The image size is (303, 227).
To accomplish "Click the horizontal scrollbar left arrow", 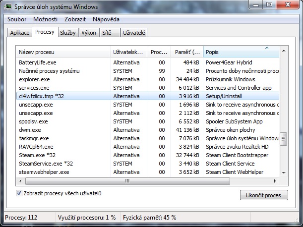I will pyautogui.click(x=20, y=181).
